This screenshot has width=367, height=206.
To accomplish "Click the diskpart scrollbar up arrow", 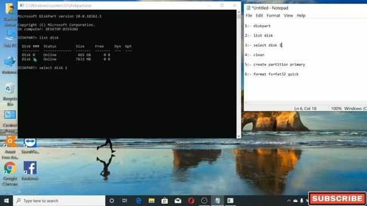I will pos(239,12).
